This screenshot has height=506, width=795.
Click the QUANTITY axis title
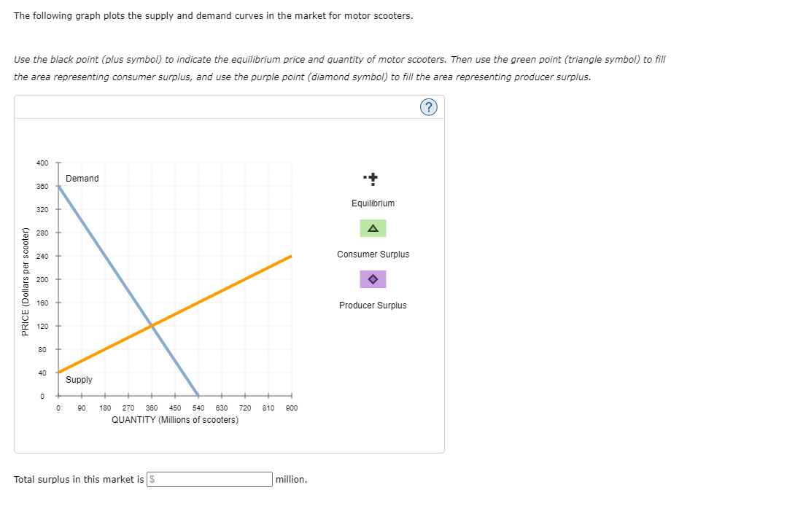click(174, 419)
